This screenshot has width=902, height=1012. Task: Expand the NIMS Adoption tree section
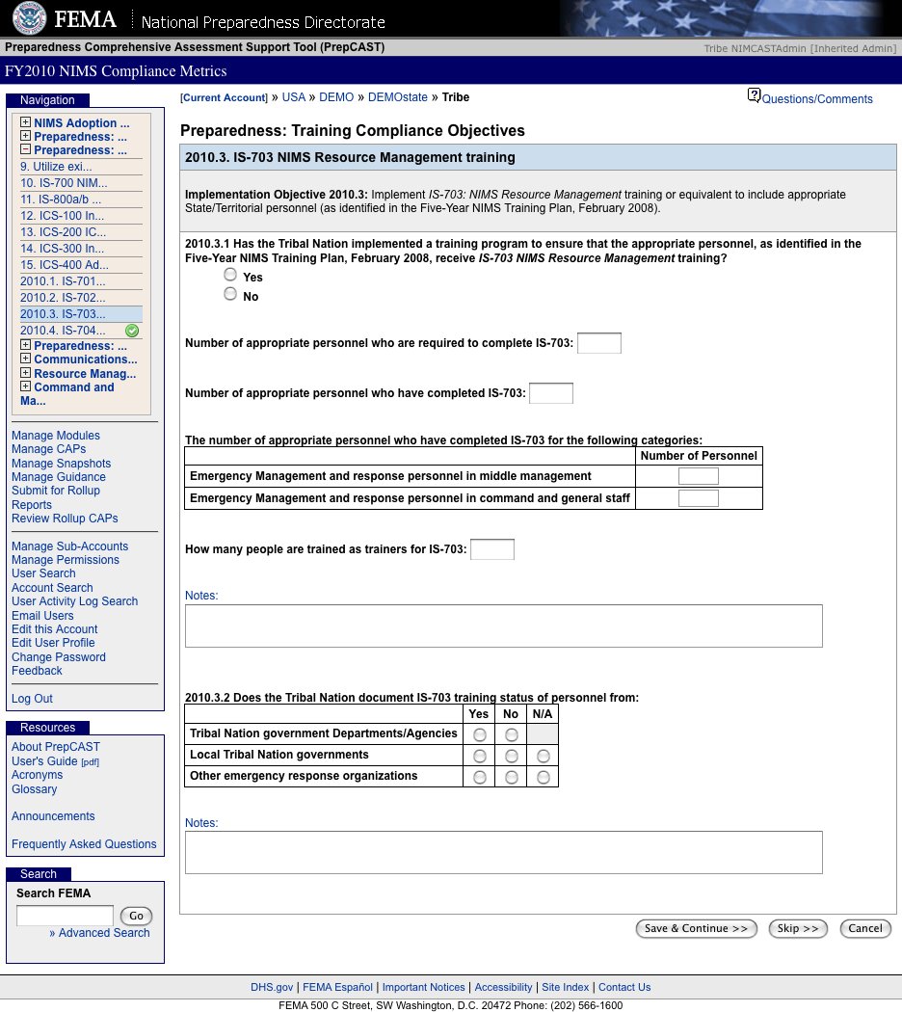point(25,122)
